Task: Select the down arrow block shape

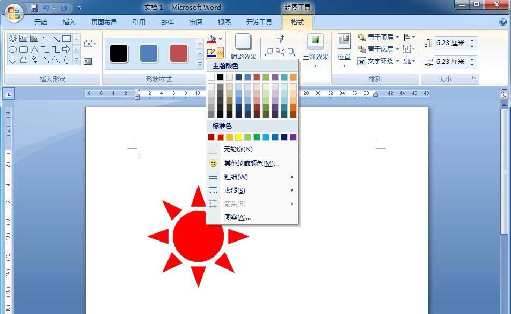Action: (x=13, y=60)
